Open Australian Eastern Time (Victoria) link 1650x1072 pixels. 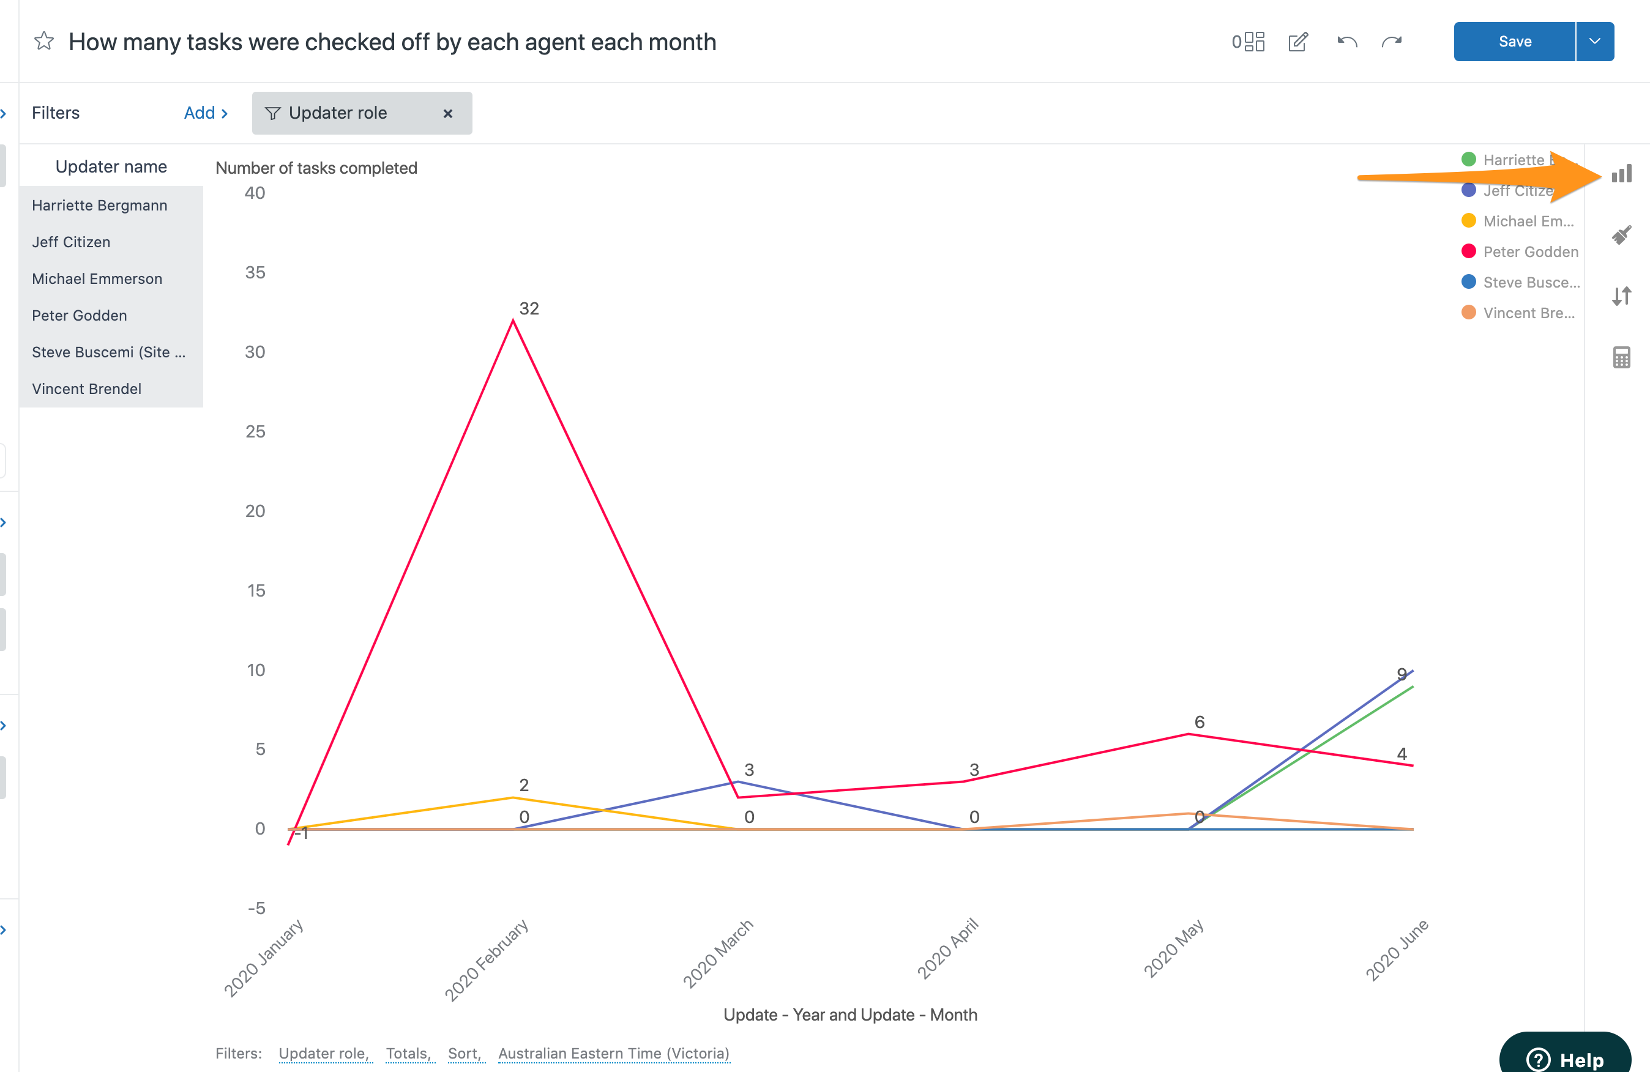[x=614, y=1053]
